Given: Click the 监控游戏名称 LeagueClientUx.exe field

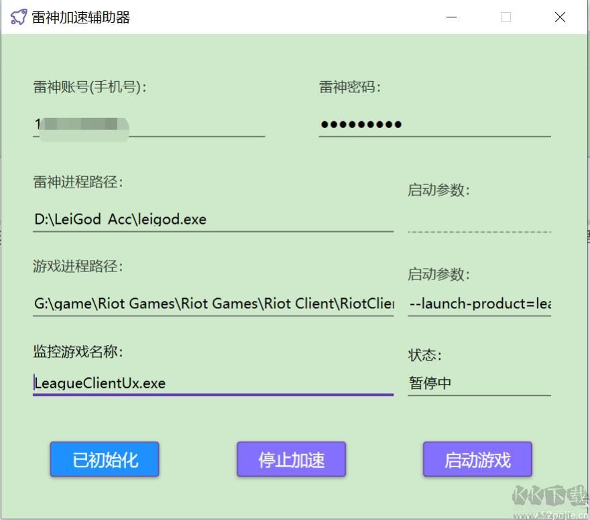Looking at the screenshot, I should click(213, 383).
